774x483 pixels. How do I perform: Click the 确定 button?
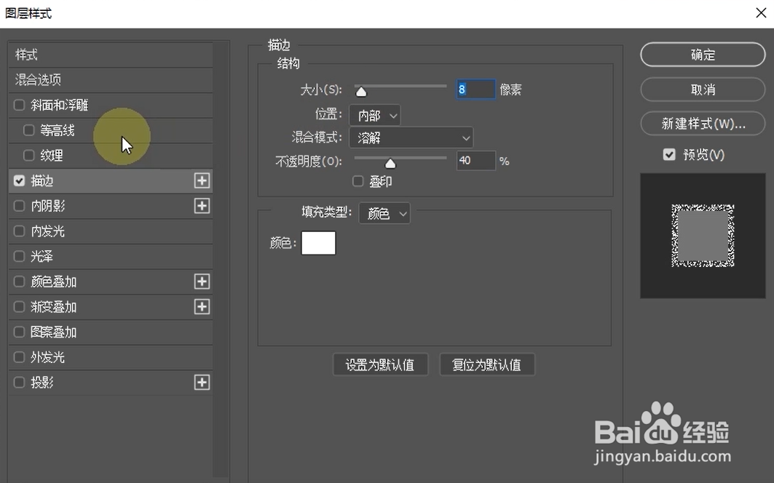coord(703,55)
